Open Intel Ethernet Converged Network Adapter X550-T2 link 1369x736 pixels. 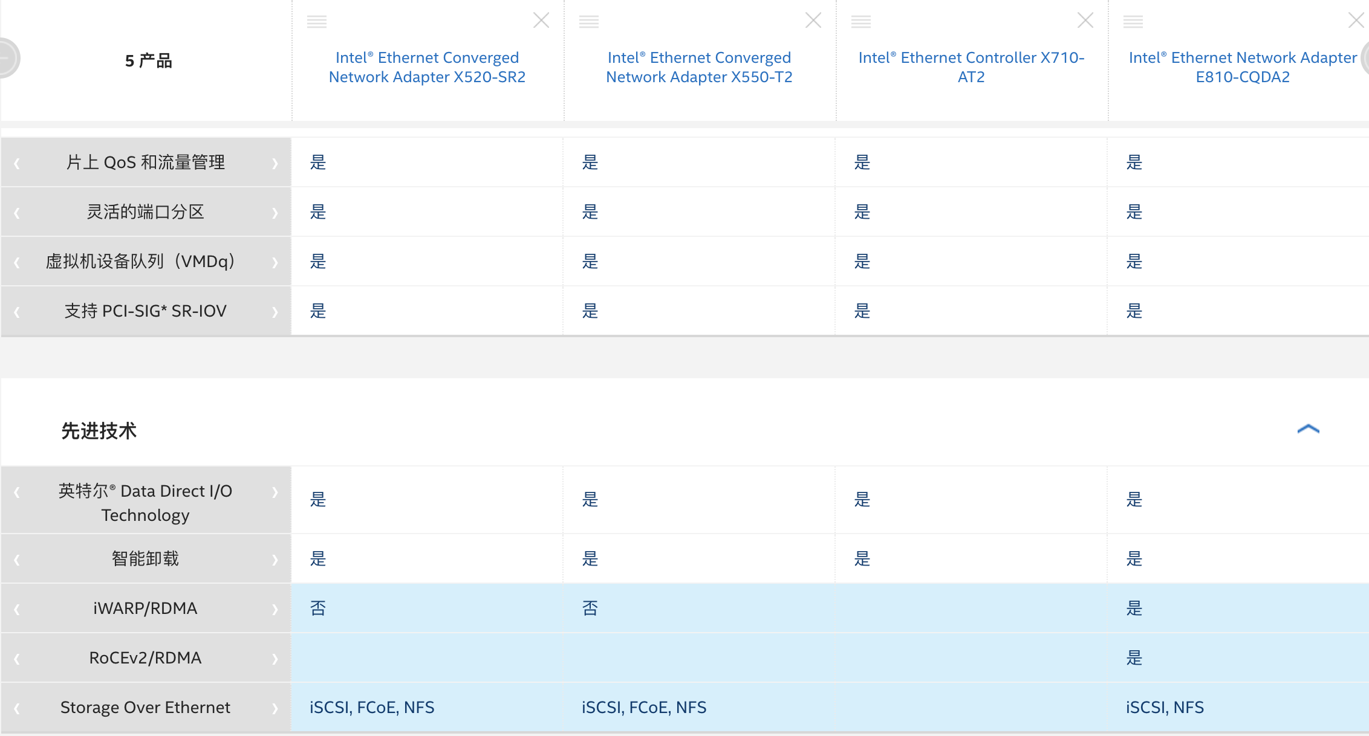point(699,67)
